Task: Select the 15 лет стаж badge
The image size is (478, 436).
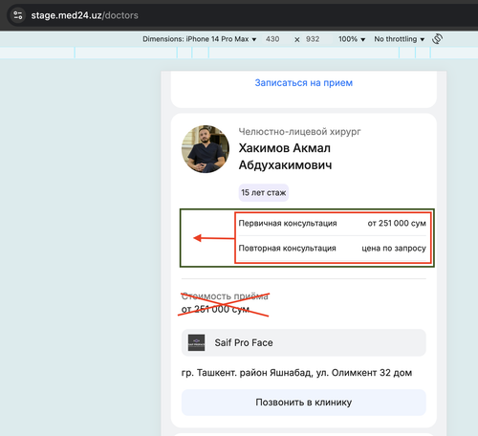Action: click(264, 192)
